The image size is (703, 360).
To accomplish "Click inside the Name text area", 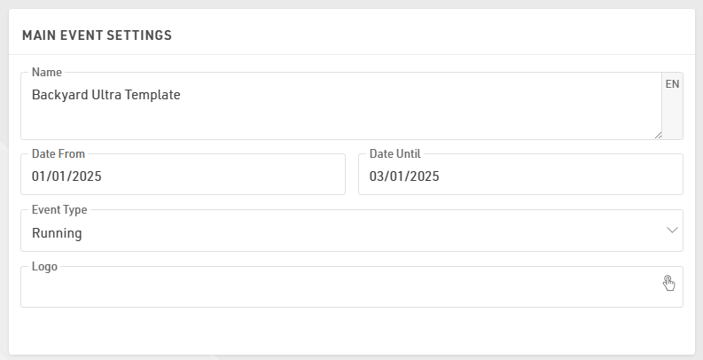I will (x=340, y=115).
